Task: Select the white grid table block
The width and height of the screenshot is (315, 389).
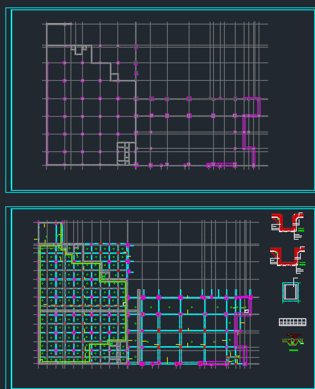Action: click(x=293, y=322)
